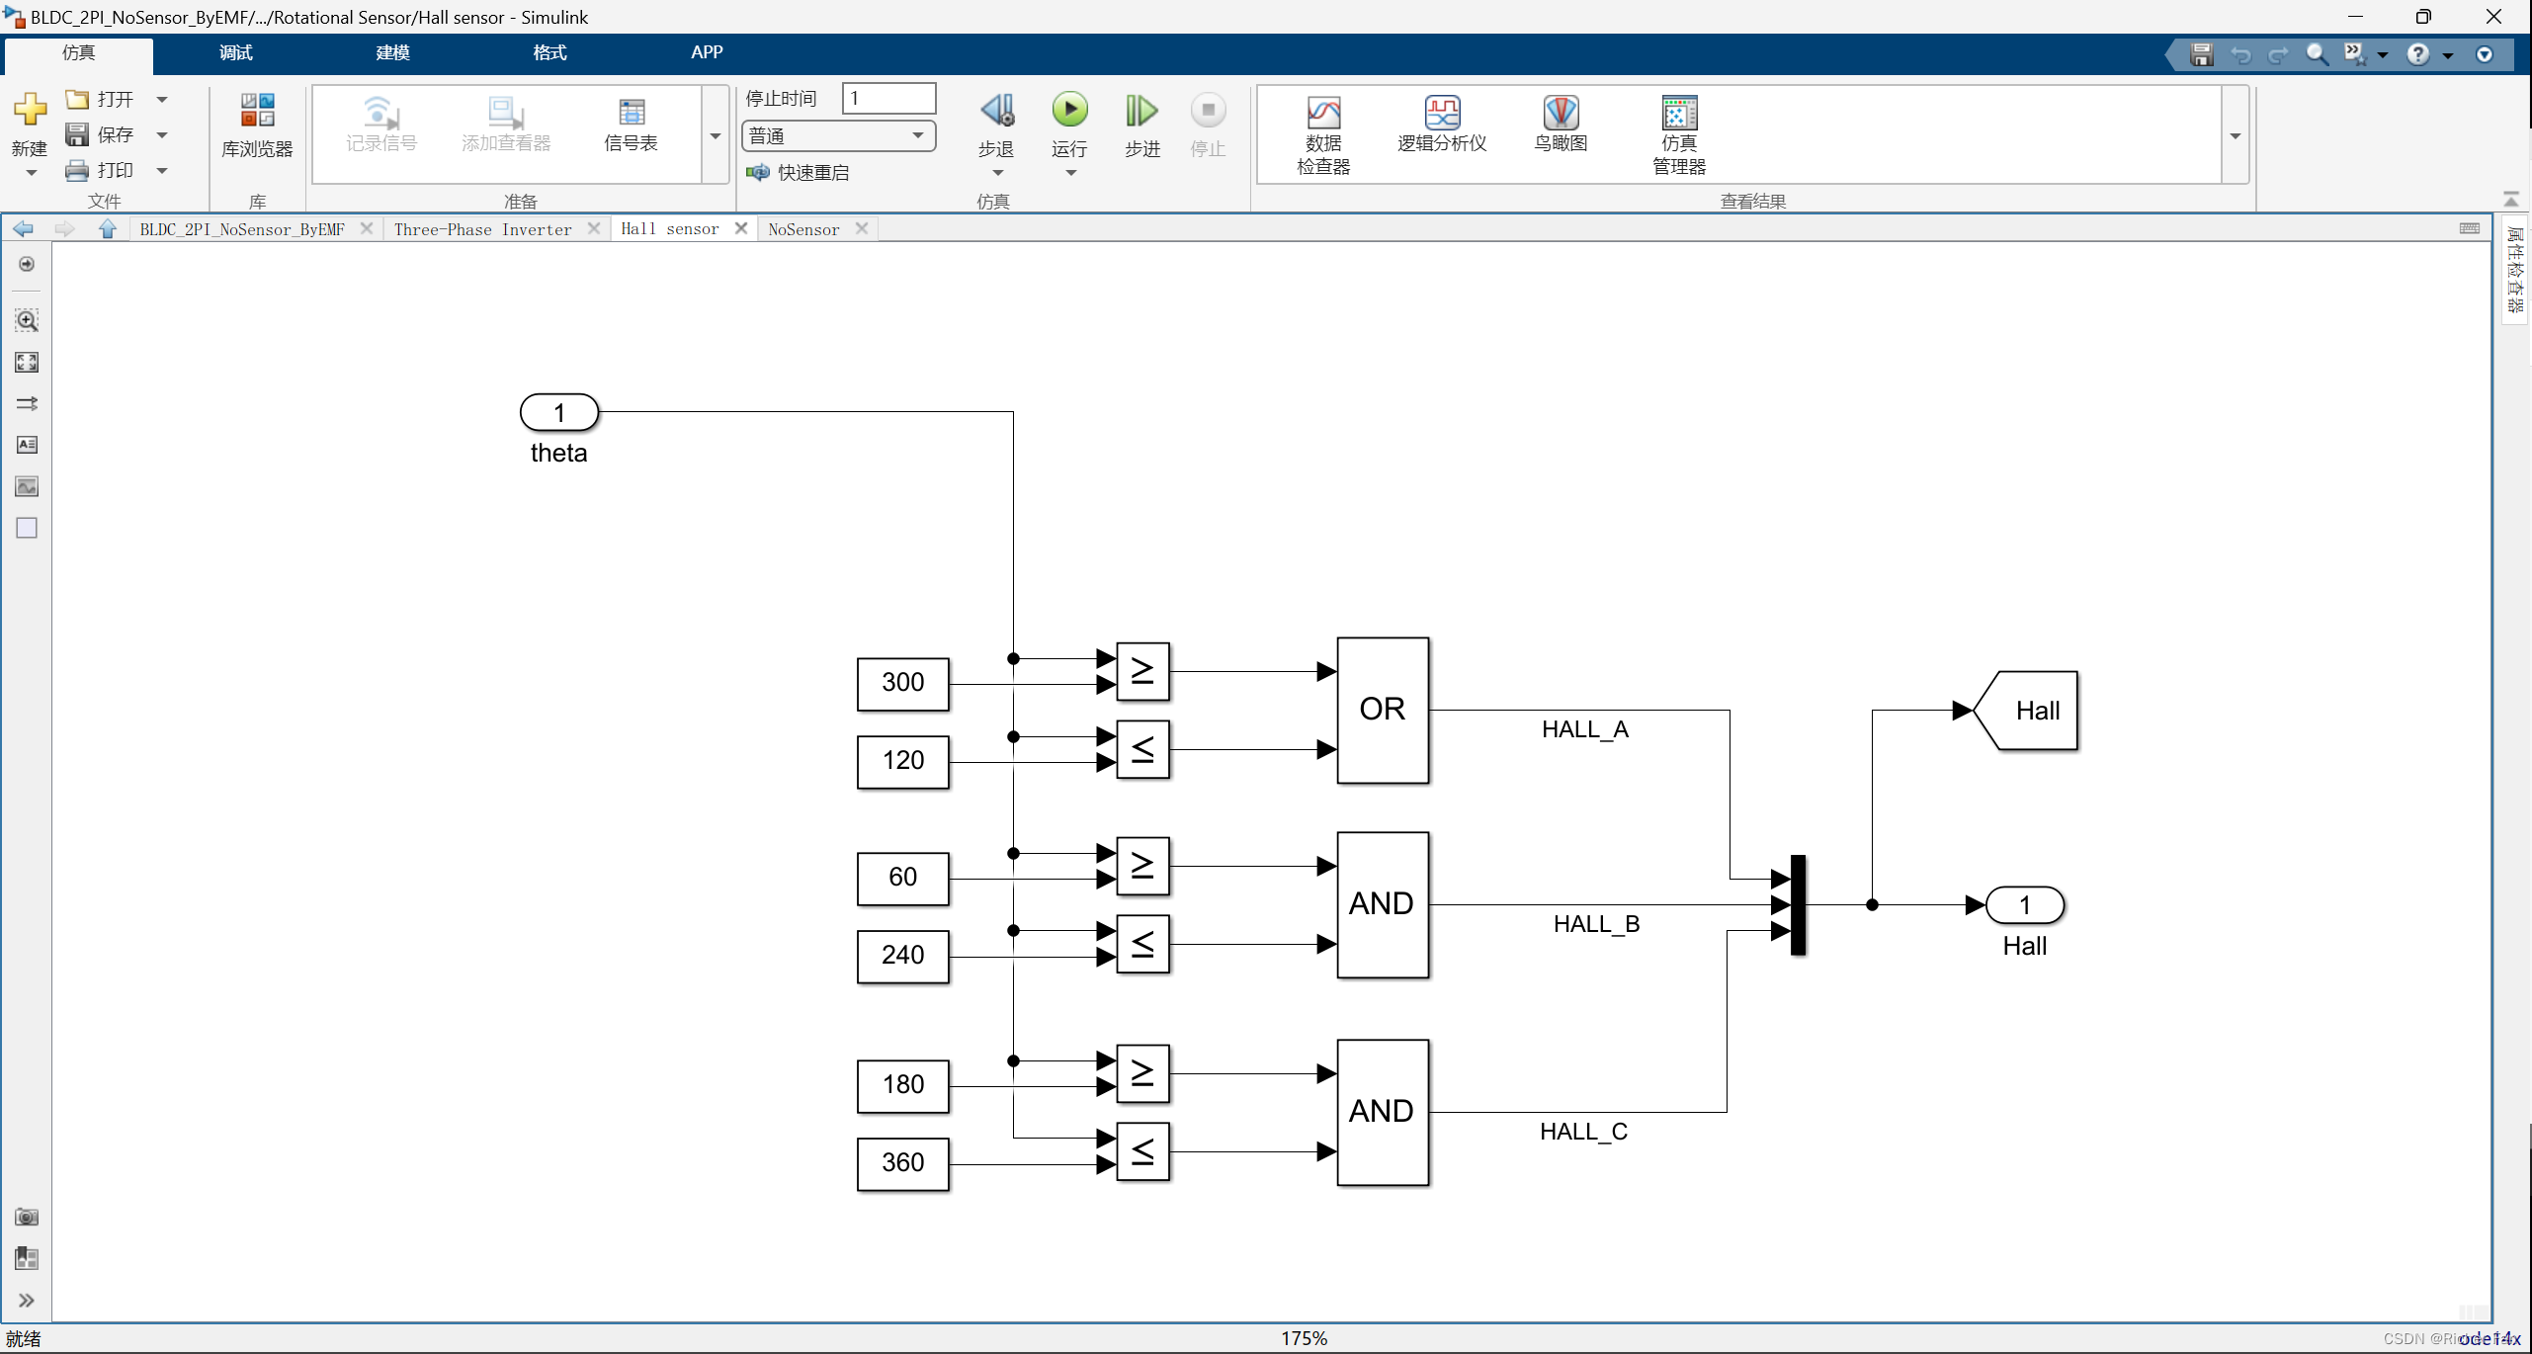Click the search magnifier icon in title ribbon
The height and width of the screenshot is (1354, 2532).
tap(2317, 54)
